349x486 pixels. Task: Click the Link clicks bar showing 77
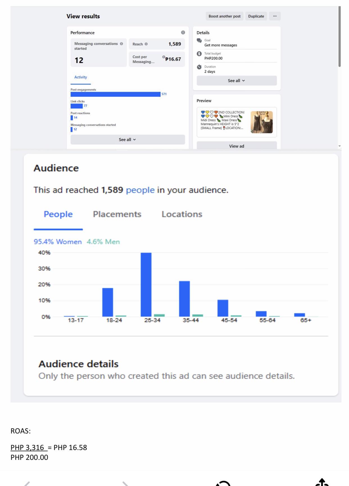click(x=76, y=106)
